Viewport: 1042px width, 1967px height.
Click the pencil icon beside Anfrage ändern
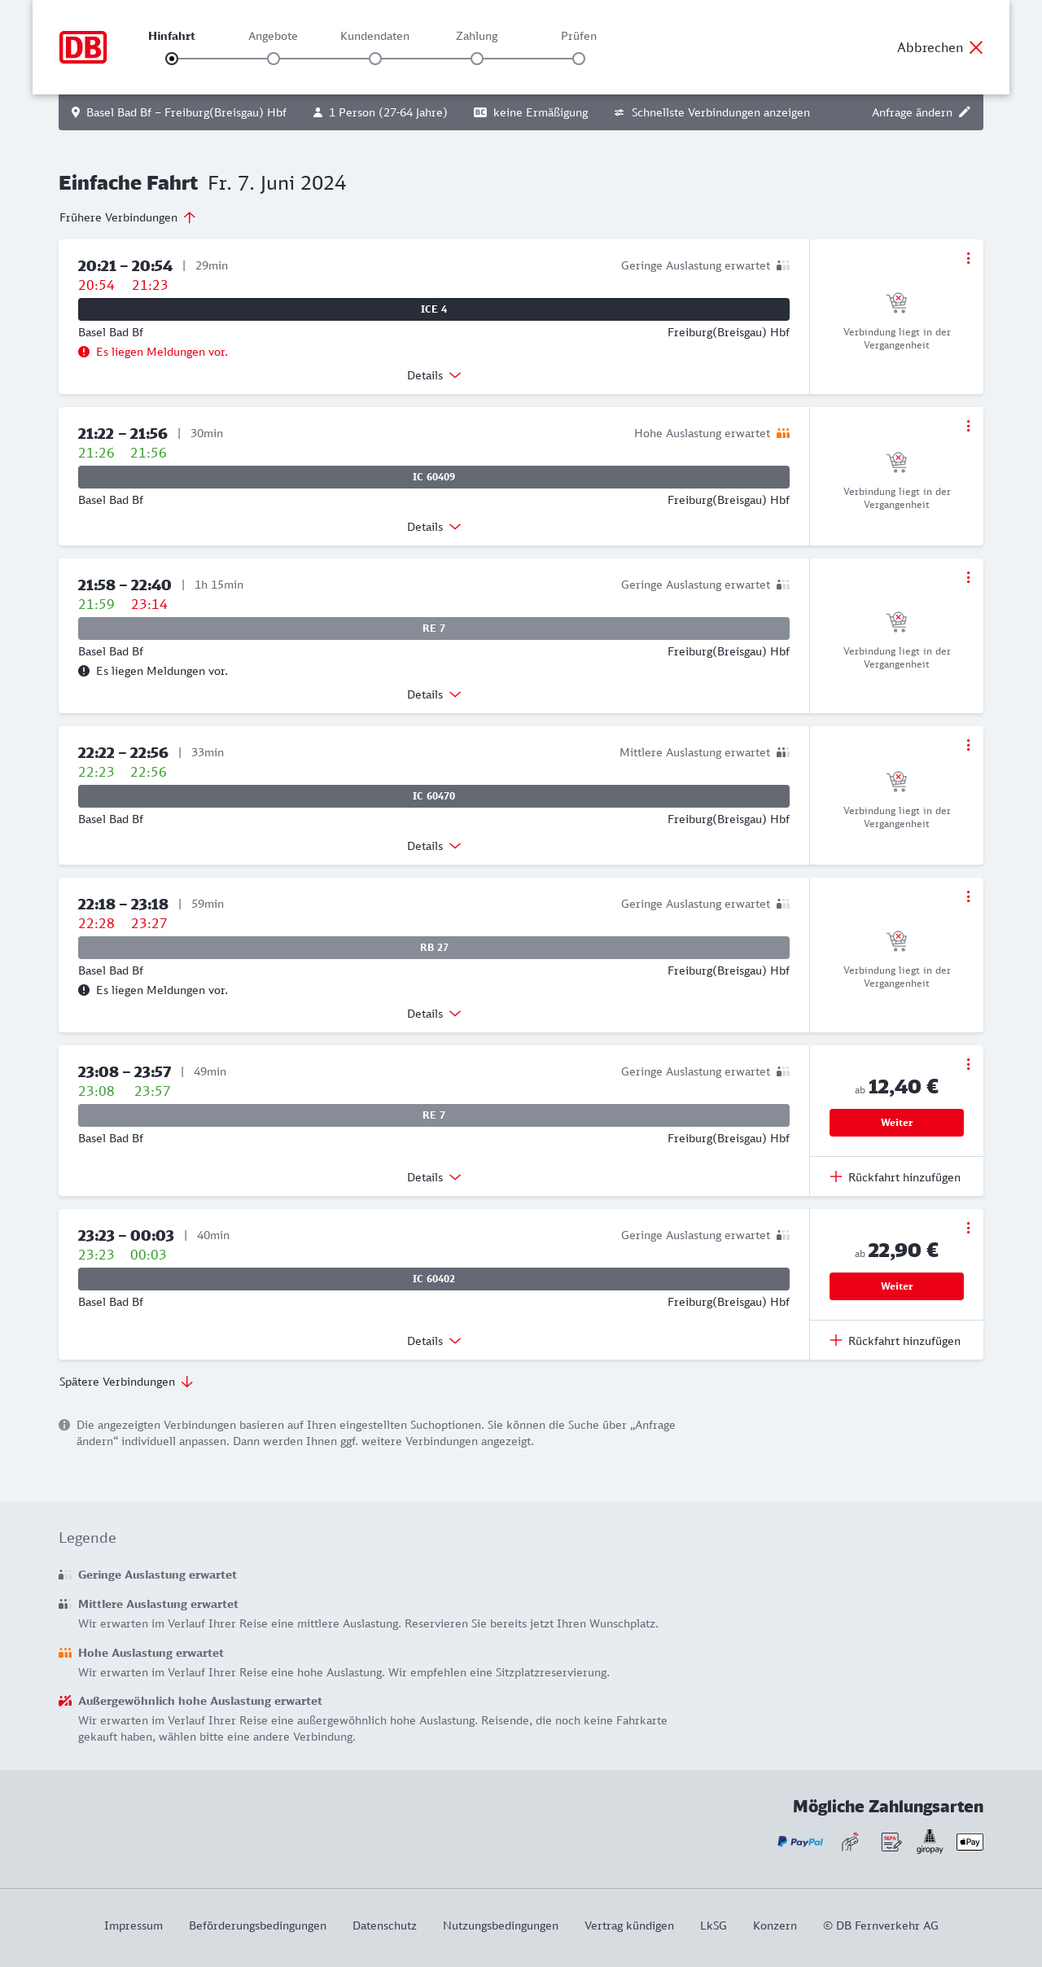tap(965, 112)
